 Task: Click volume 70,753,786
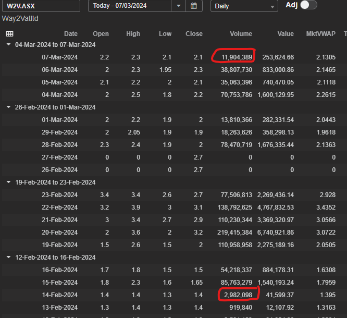[x=237, y=95]
